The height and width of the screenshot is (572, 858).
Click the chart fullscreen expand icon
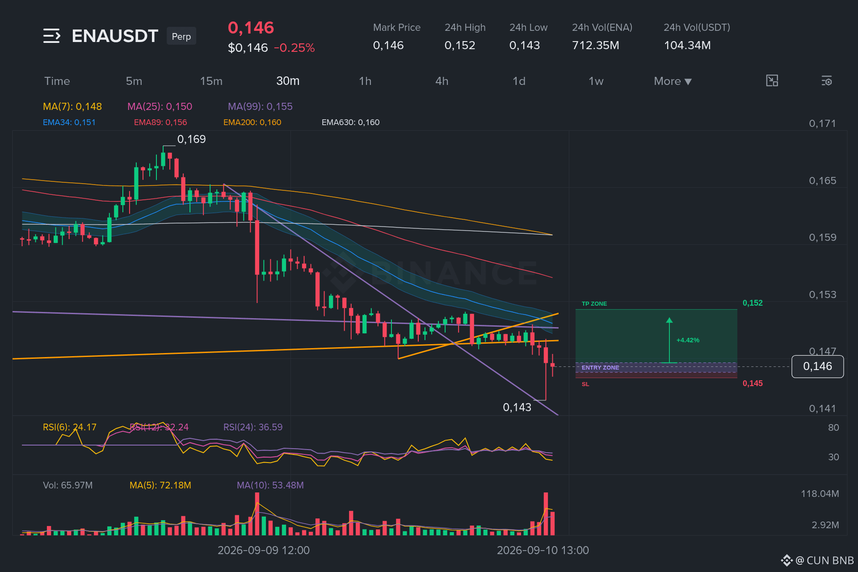(x=772, y=81)
